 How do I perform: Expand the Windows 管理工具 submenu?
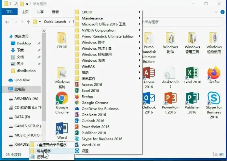[x=108, y=48]
